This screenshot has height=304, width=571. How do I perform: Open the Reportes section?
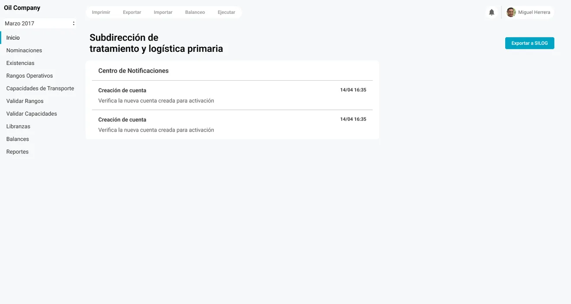pyautogui.click(x=17, y=152)
